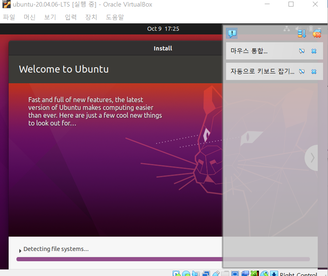Viewport: 328px width, 276px height.
Task: Minimize the VirtualBox window
Action: click(x=267, y=4)
